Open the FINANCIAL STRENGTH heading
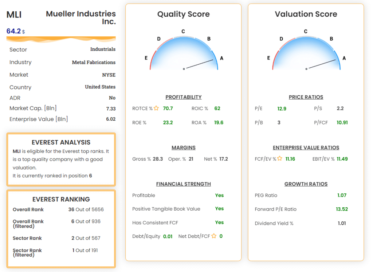Image resolution: width=373 pixels, height=272 pixels. tap(184, 184)
